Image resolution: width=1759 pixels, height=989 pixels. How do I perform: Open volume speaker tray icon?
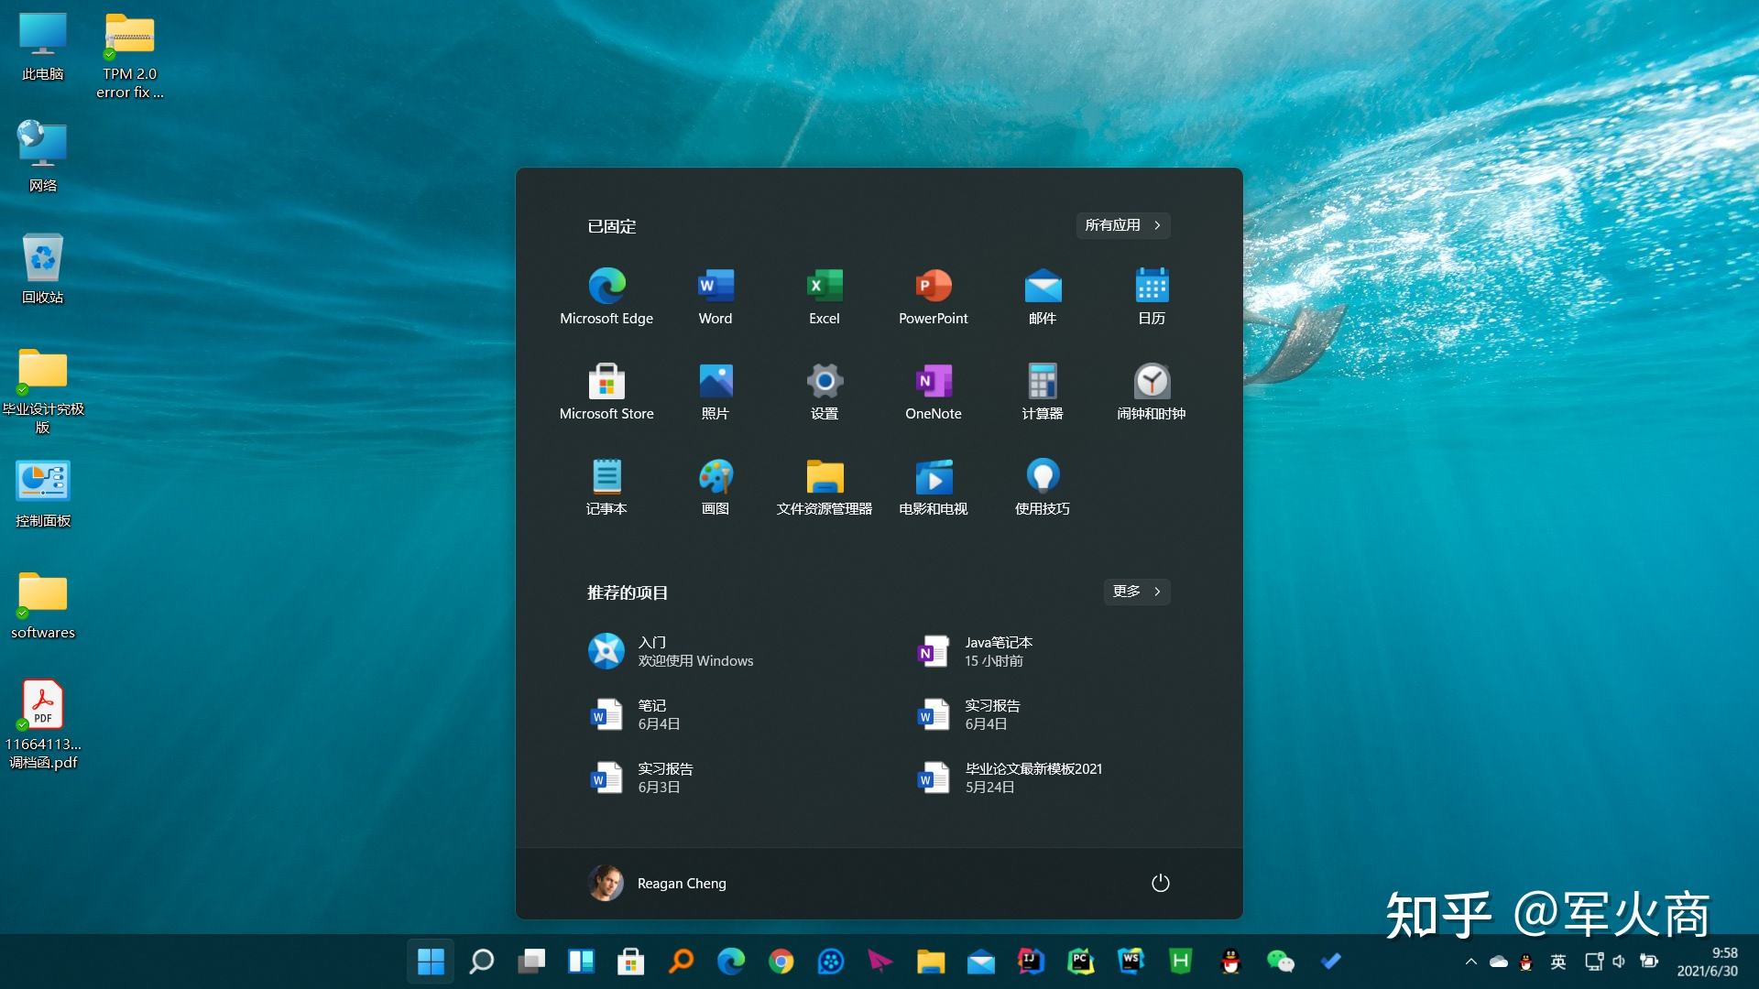[1619, 962]
